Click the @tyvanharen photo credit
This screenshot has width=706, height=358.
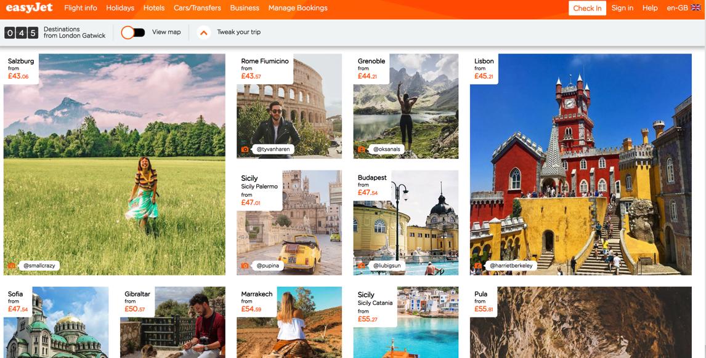[273, 149]
